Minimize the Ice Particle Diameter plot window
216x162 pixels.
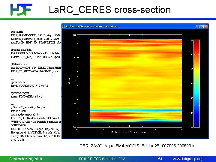197,26
